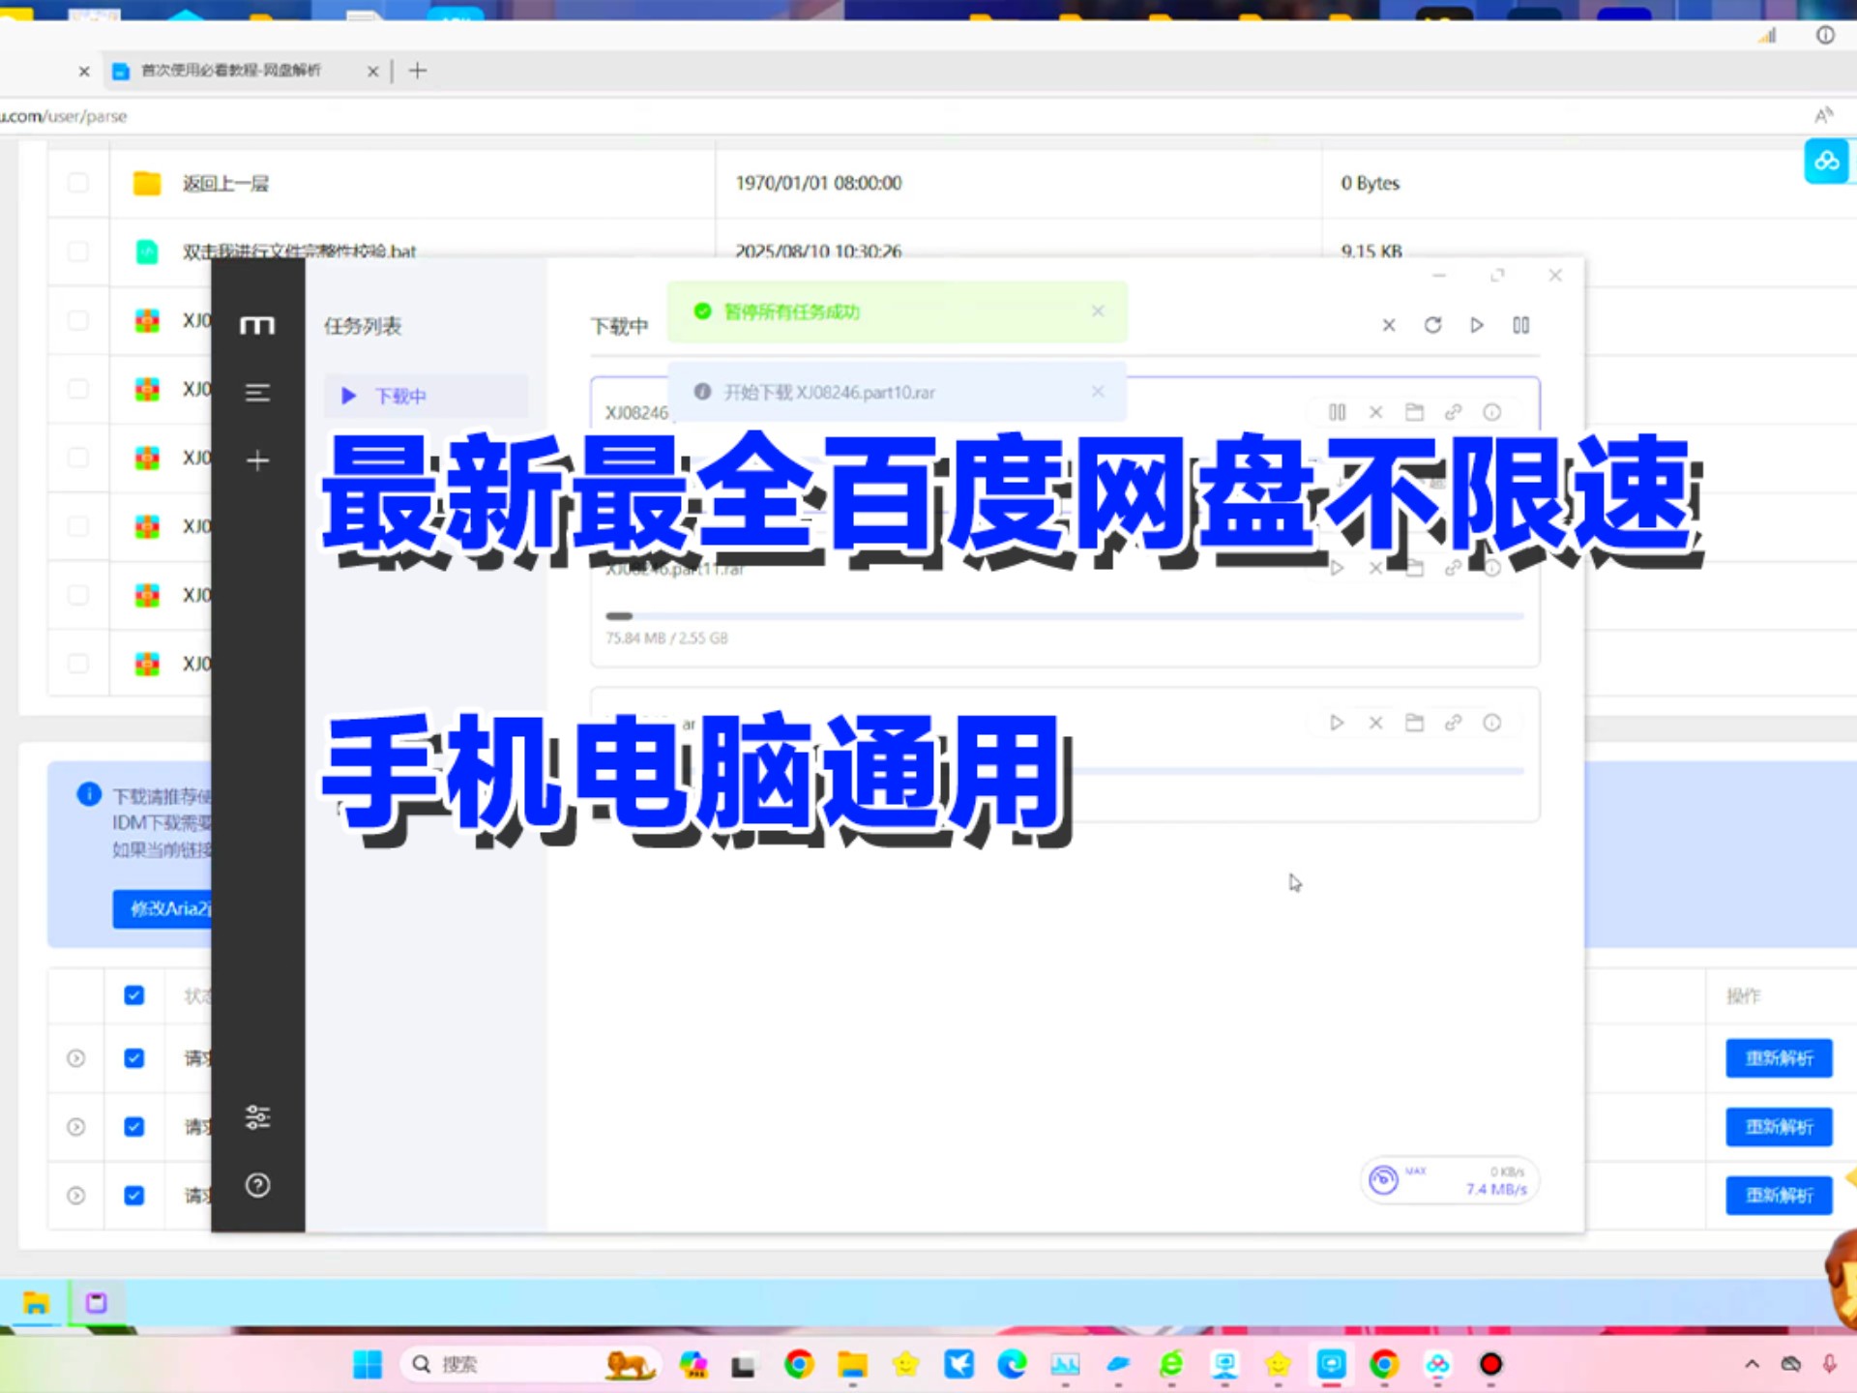Select the 下载中 task category
The width and height of the screenshot is (1857, 1393).
426,396
